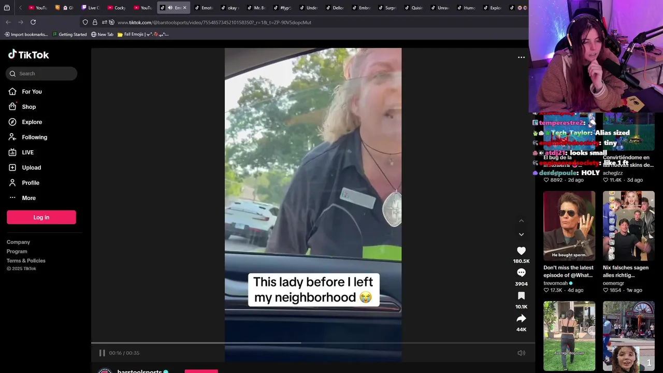The image size is (663, 373).
Task: Open "Nix falsches sagen alles richtig" caption
Action: pyautogui.click(x=626, y=271)
